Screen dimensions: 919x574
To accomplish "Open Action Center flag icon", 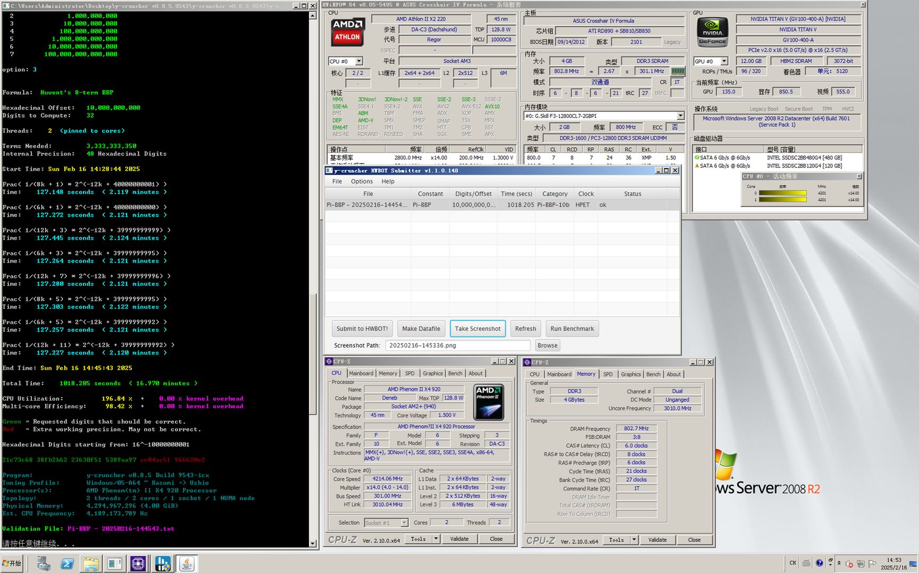I will [872, 563].
